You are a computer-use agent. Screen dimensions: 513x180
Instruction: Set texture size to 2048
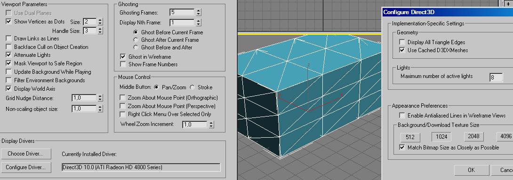(x=474, y=136)
